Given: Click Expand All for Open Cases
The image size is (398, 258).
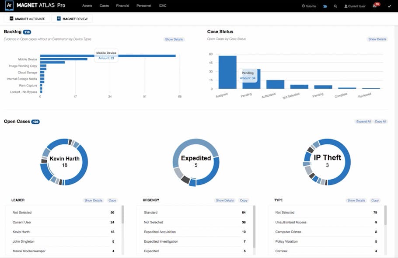Looking at the screenshot, I should click(x=363, y=122).
